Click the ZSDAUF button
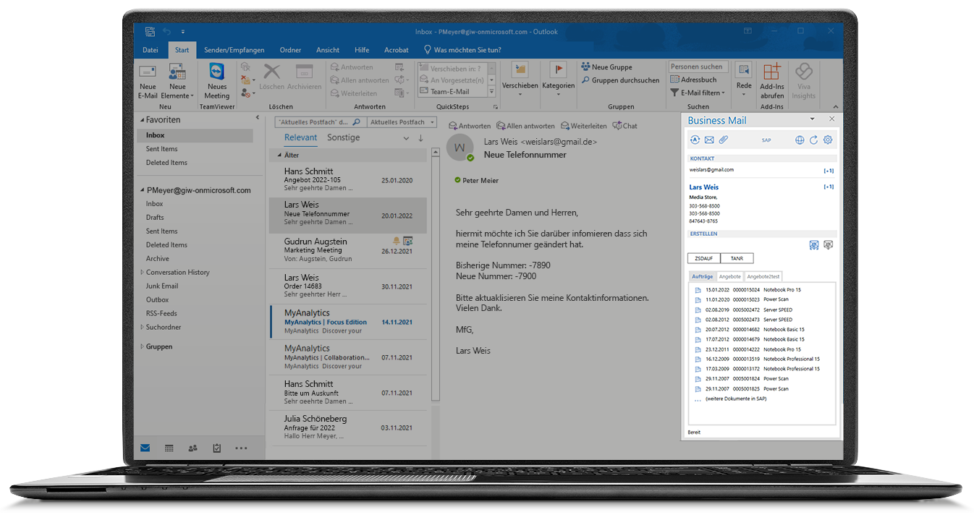Image resolution: width=974 pixels, height=520 pixels. [703, 258]
